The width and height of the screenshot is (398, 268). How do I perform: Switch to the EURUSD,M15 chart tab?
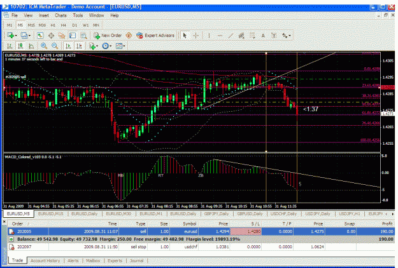tap(50, 214)
